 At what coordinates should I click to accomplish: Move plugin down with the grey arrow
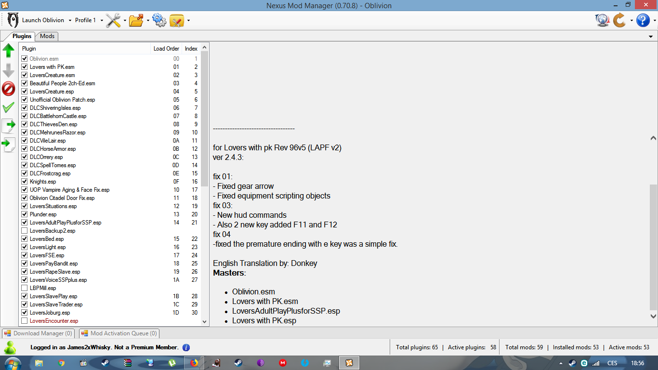(9, 70)
